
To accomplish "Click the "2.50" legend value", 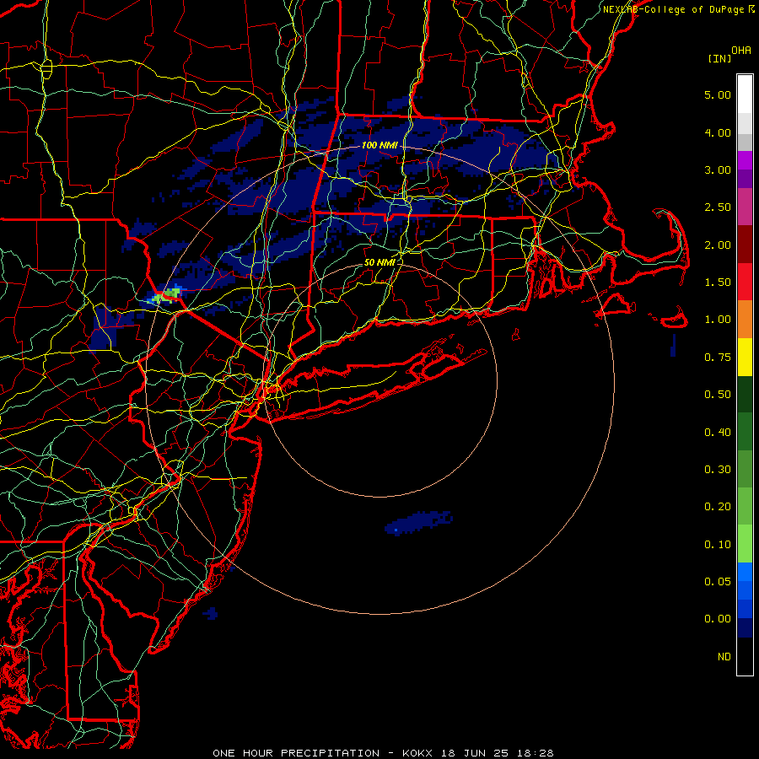I will click(x=718, y=207).
